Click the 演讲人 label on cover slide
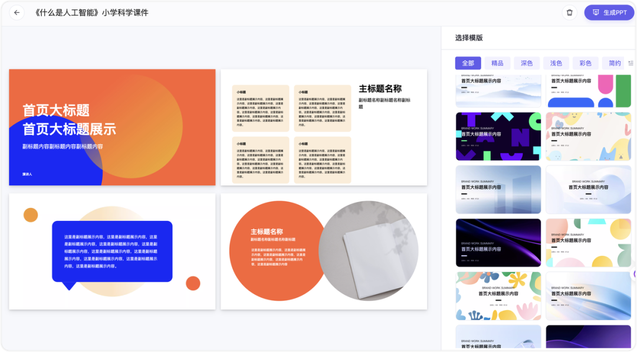Screen dimensions: 637x352 click(27, 174)
